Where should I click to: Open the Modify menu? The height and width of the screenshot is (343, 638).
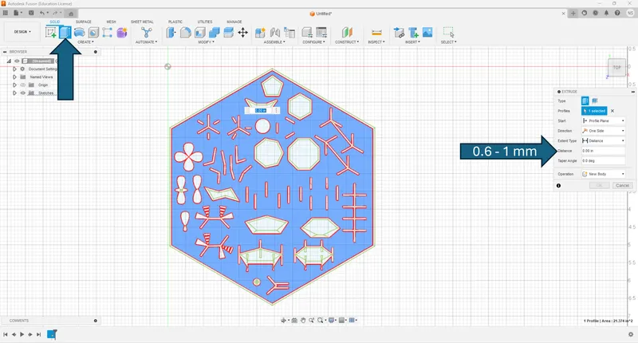(206, 42)
